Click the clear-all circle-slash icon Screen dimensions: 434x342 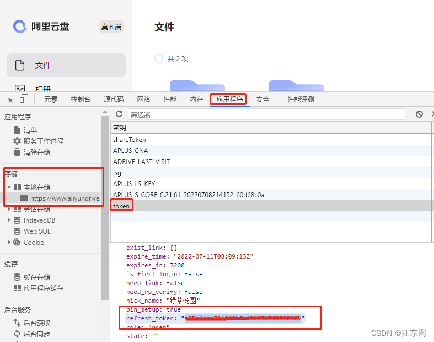pyautogui.click(x=419, y=114)
